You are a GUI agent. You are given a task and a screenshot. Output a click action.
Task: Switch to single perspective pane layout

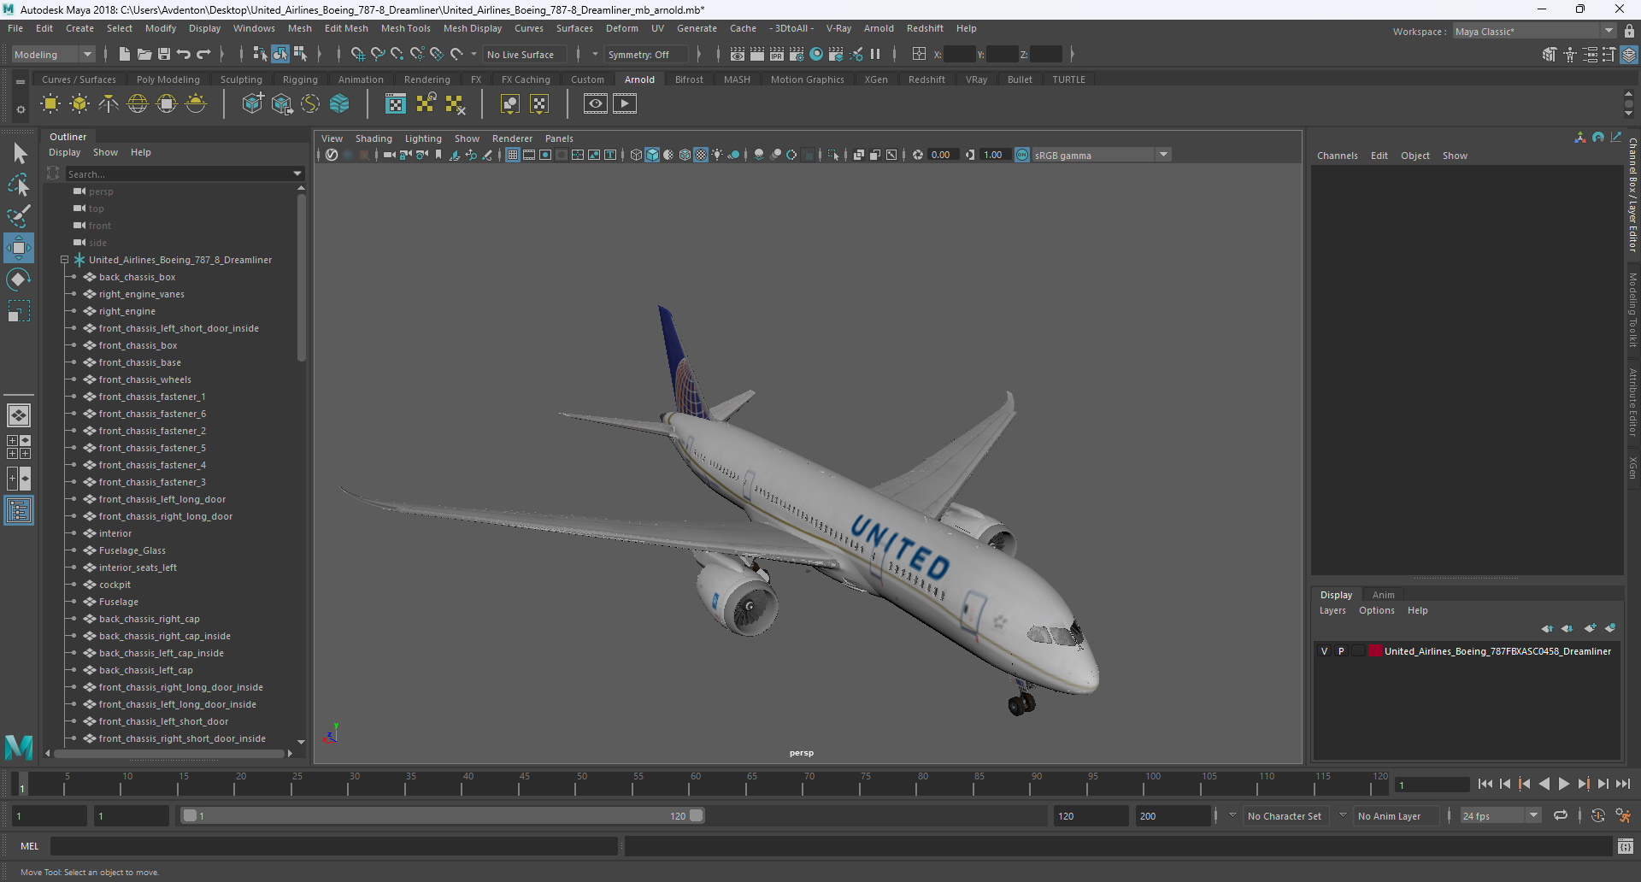(19, 415)
